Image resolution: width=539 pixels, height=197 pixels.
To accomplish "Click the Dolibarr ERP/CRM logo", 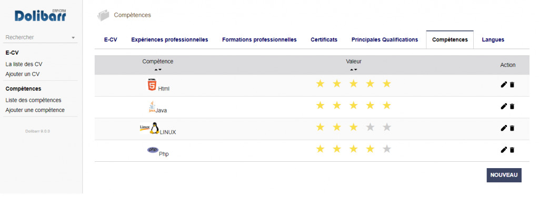I will pos(41,15).
